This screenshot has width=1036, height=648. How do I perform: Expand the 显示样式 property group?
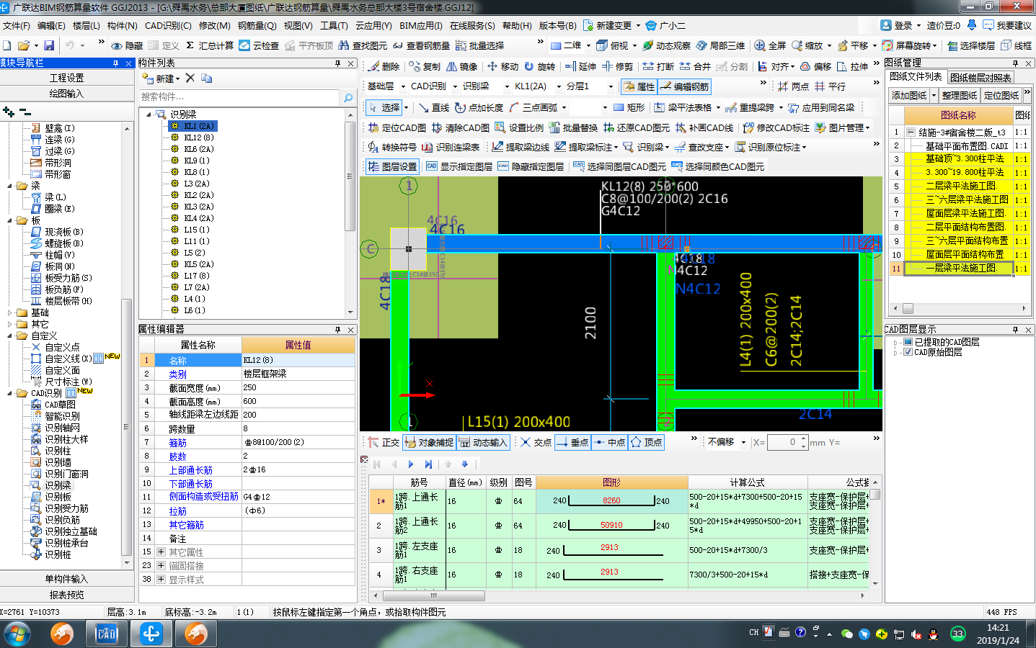click(x=161, y=580)
